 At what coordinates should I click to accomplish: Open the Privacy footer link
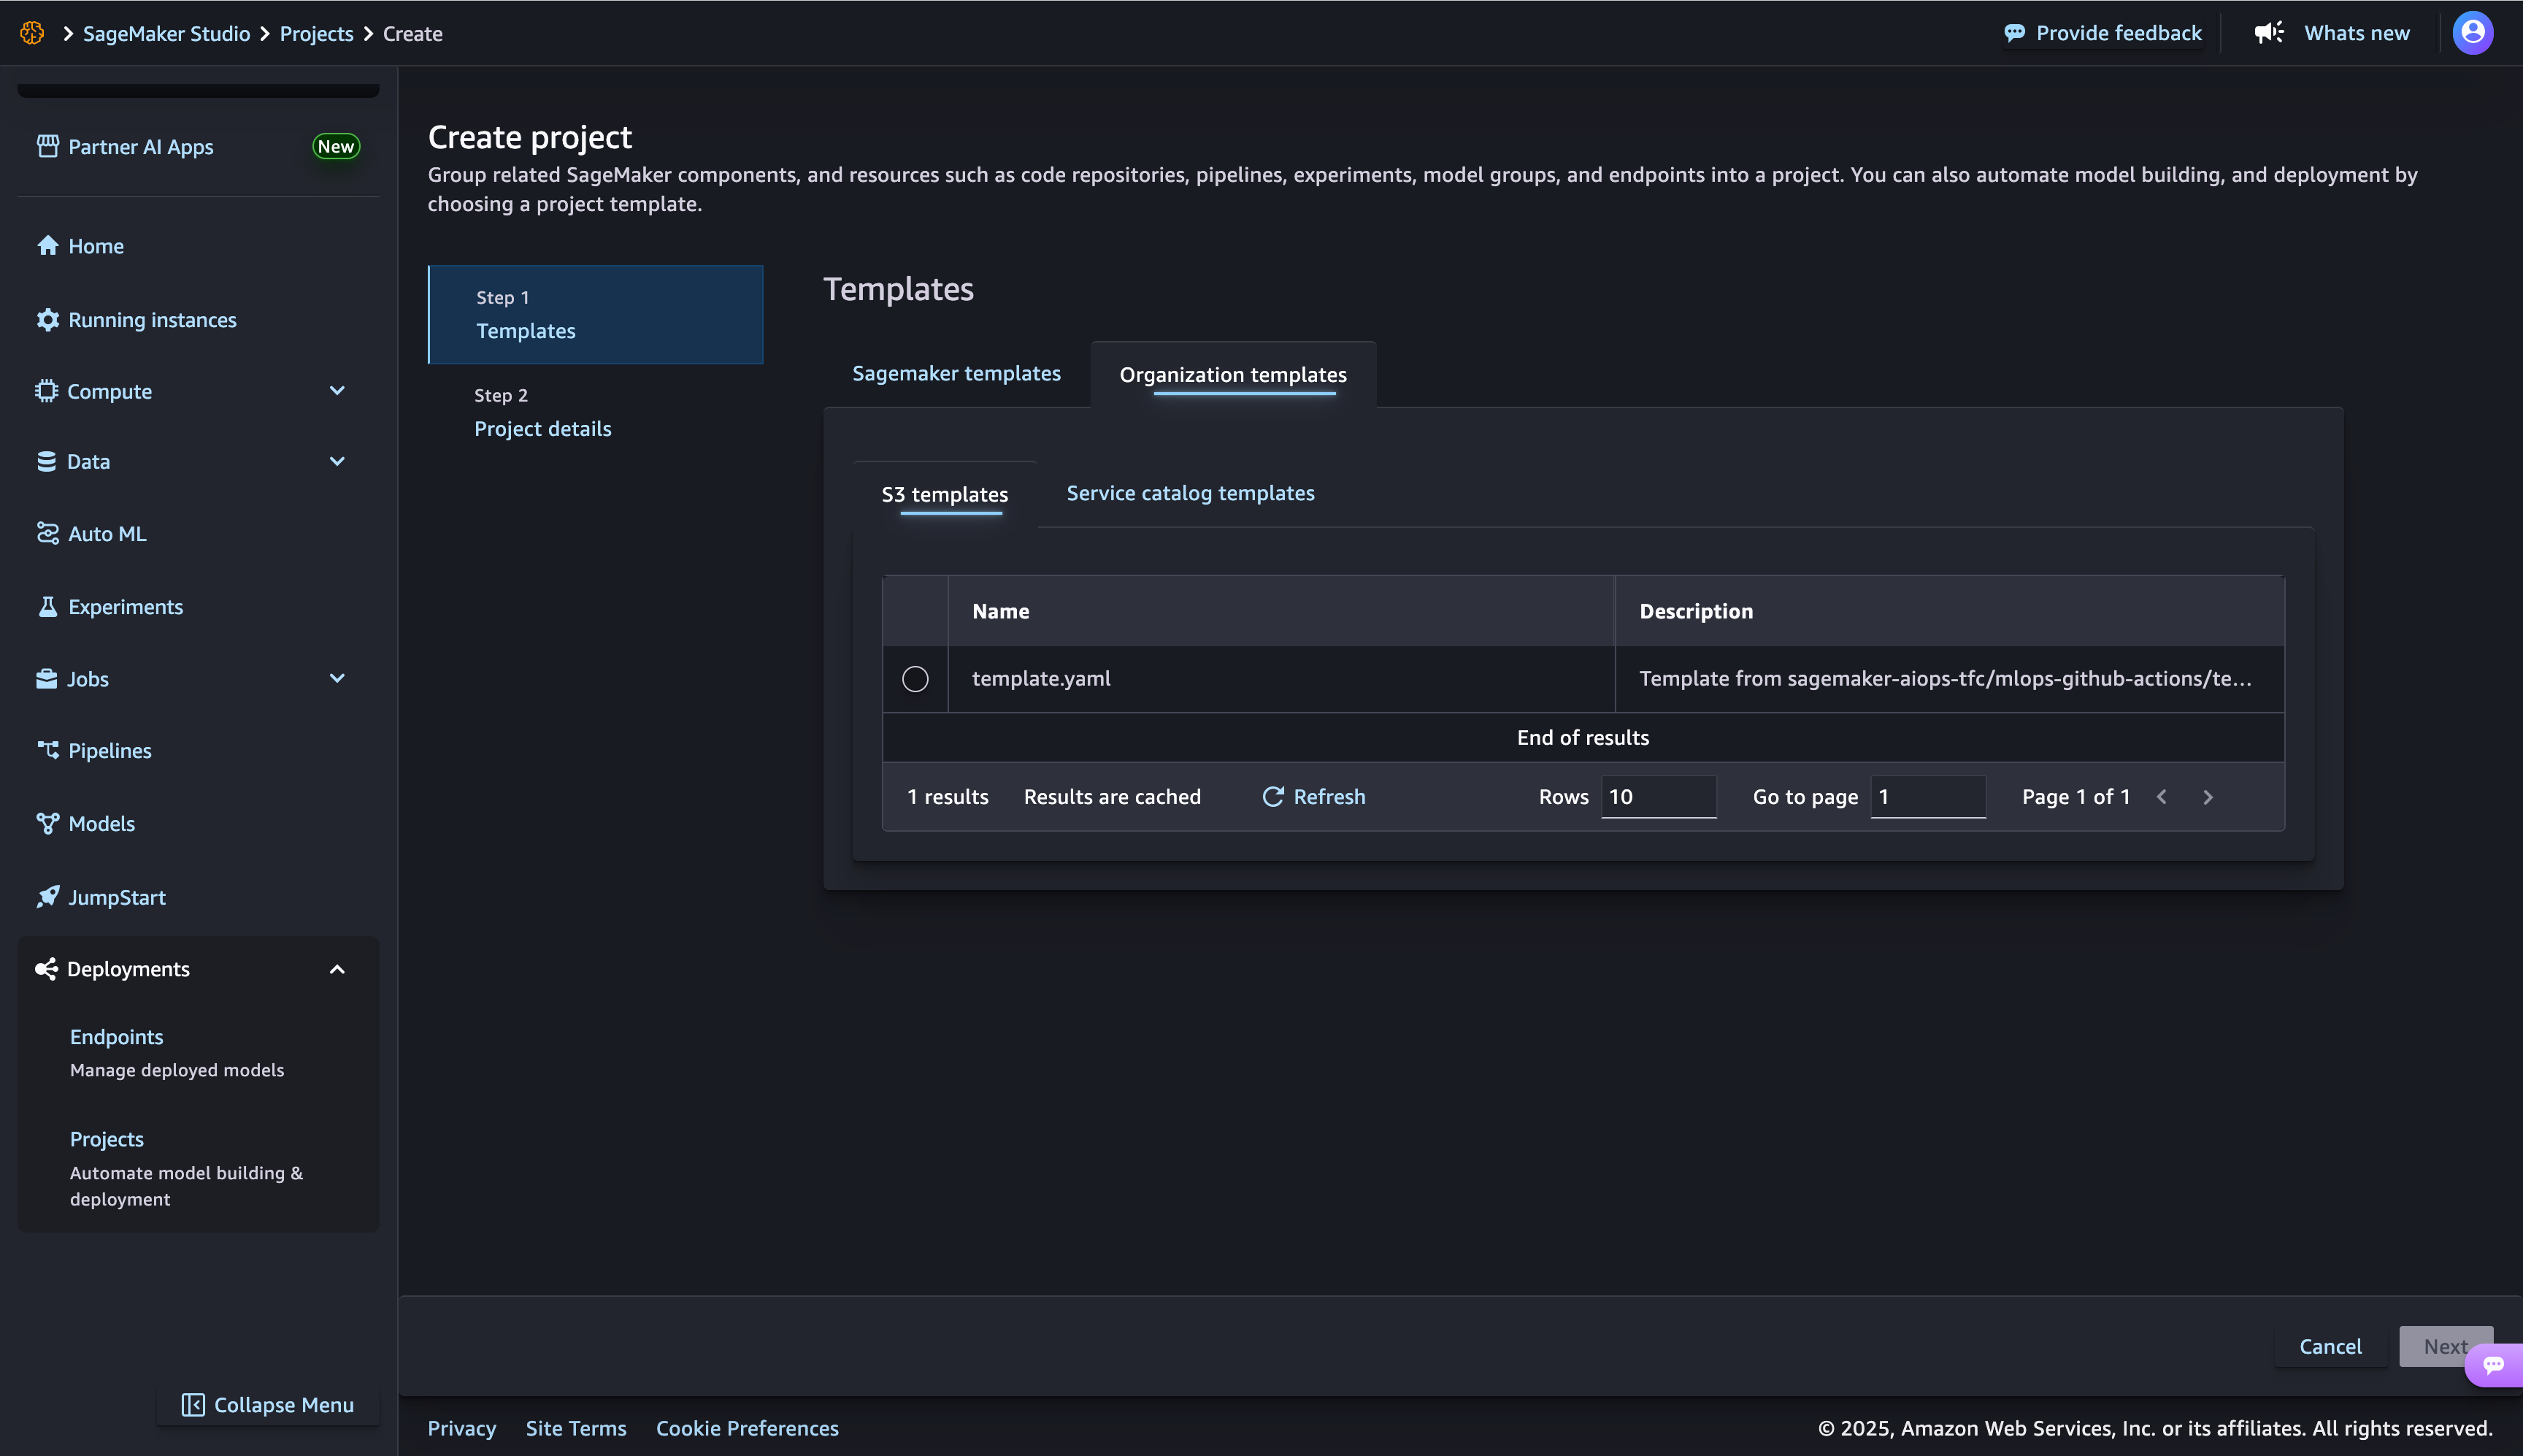(462, 1428)
